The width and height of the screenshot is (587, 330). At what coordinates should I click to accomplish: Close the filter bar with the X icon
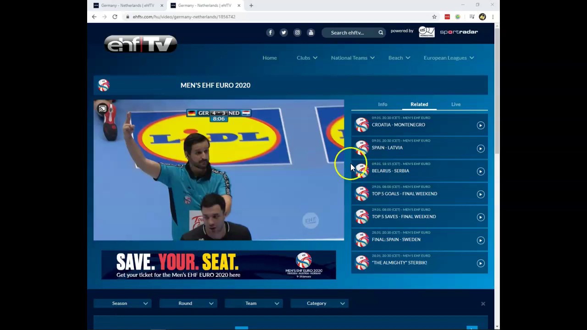coord(483,303)
